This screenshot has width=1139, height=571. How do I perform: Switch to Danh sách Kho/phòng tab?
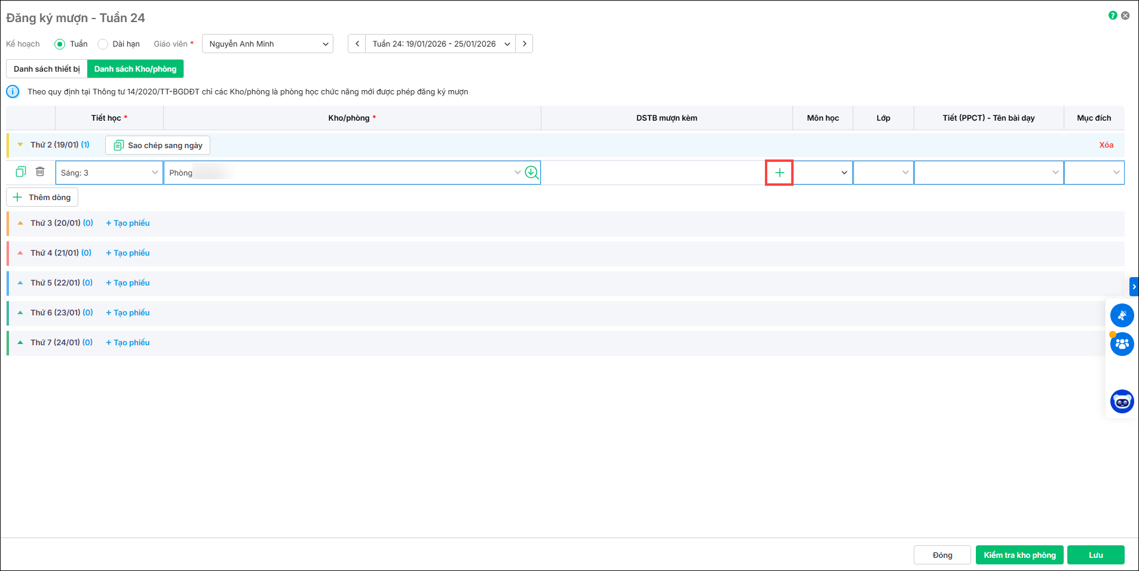[135, 69]
